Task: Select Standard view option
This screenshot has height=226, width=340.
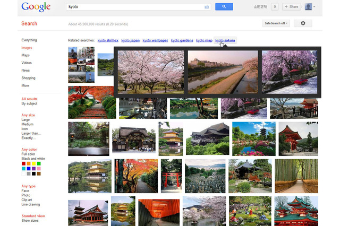Action: click(x=33, y=216)
